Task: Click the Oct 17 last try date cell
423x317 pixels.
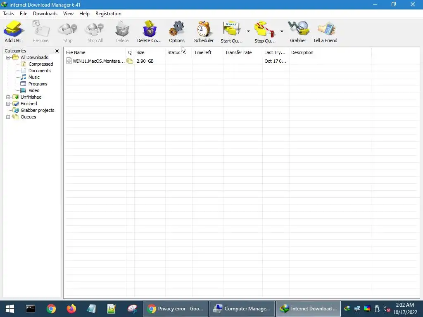Action: (x=275, y=61)
